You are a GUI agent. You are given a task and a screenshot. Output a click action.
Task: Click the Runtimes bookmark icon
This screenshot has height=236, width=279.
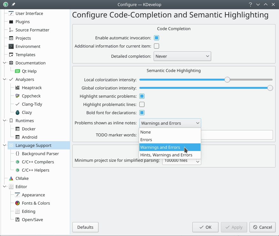pyautogui.click(x=11, y=121)
